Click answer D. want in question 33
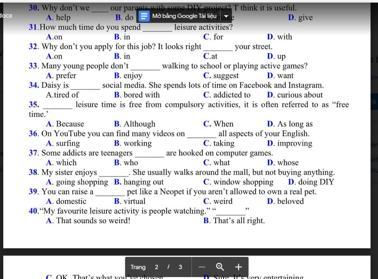Image resolution: width=378 pixels, height=279 pixels. tap(280, 75)
